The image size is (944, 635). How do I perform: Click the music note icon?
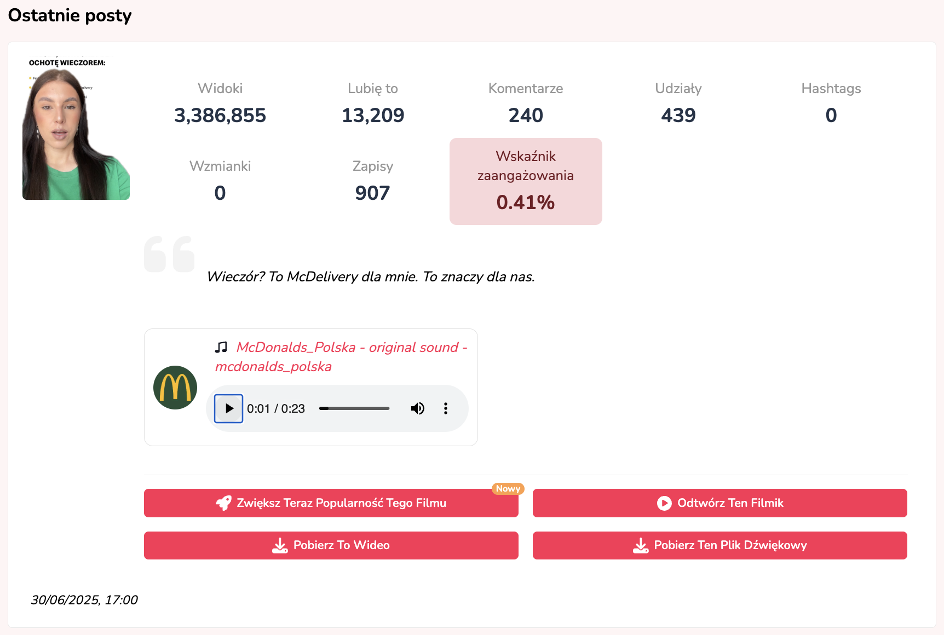coord(221,347)
